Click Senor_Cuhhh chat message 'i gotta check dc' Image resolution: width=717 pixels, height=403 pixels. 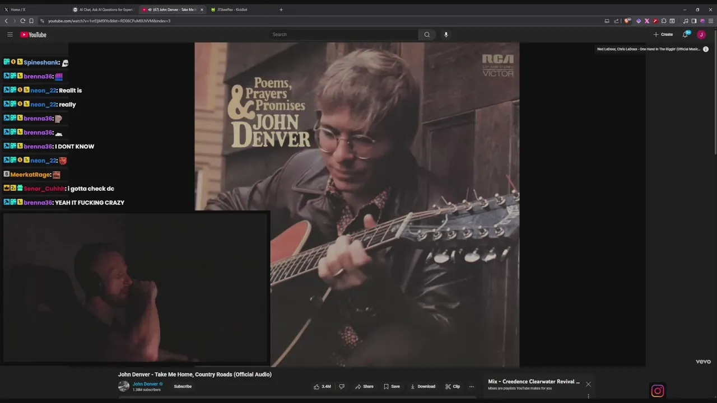point(91,189)
